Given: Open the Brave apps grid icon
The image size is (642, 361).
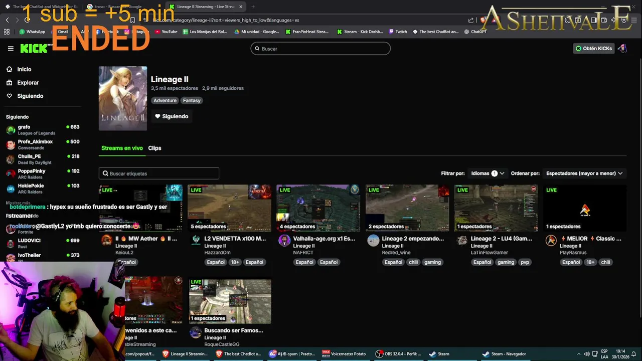Looking at the screenshot, I should (x=7, y=32).
